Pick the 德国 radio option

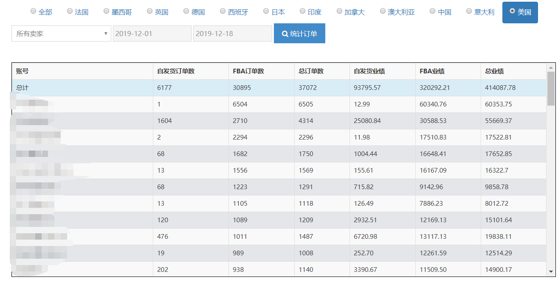(x=186, y=11)
